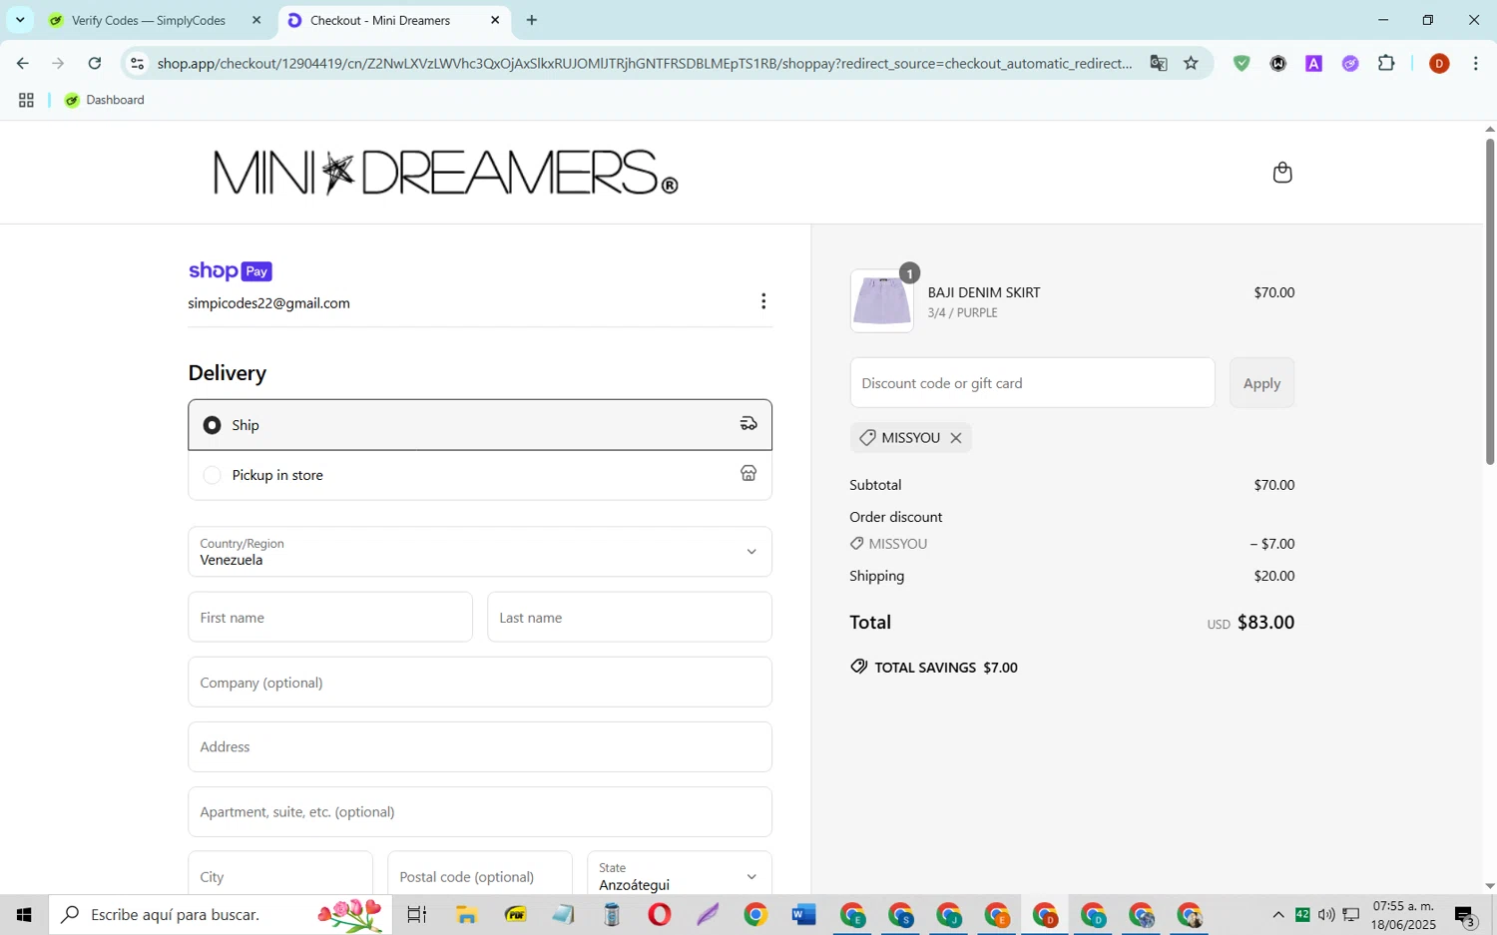This screenshot has height=935, width=1497.
Task: Click the address bar URL
Action: 645,63
